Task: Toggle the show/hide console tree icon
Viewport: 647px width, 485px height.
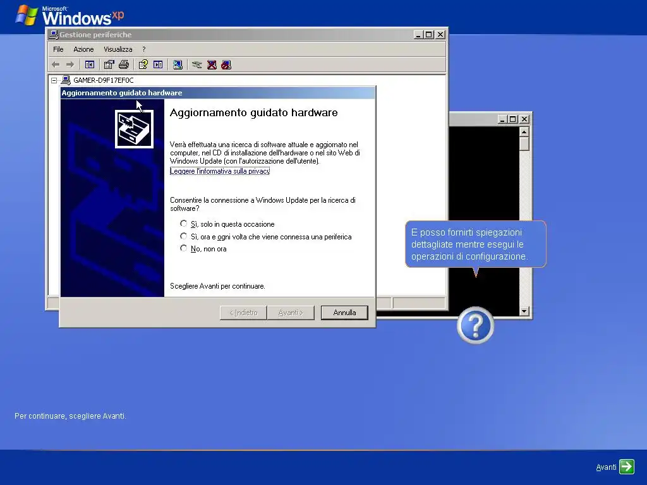Action: point(90,65)
